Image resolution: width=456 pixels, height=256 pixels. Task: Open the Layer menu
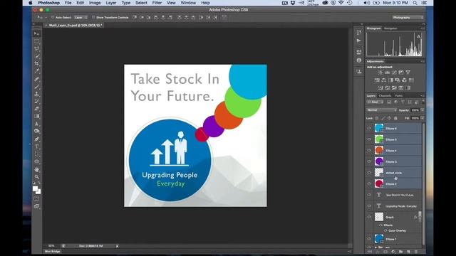click(x=111, y=3)
